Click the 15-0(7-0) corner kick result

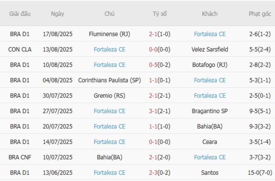[x=260, y=173]
